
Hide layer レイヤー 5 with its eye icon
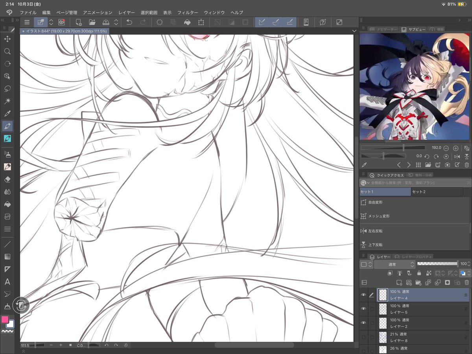click(363, 309)
